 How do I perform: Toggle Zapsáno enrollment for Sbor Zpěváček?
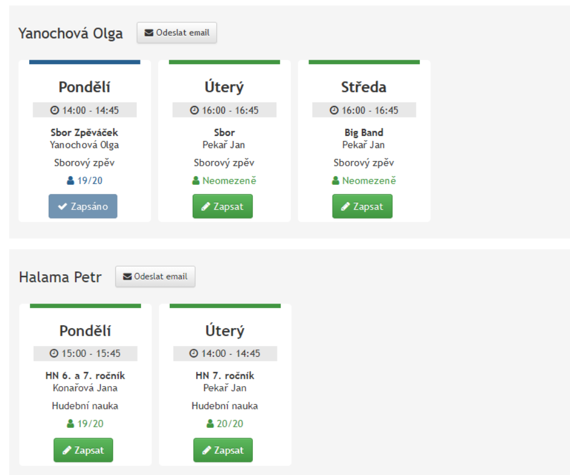coord(83,207)
